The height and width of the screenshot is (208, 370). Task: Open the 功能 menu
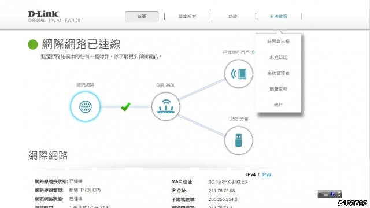(x=232, y=17)
